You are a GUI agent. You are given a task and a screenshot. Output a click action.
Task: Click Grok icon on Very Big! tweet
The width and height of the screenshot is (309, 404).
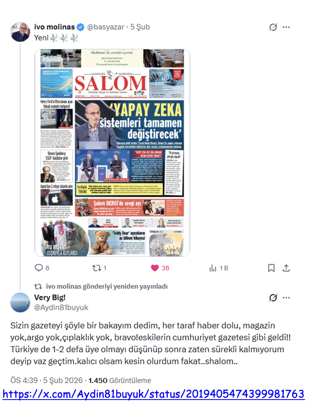(273, 298)
